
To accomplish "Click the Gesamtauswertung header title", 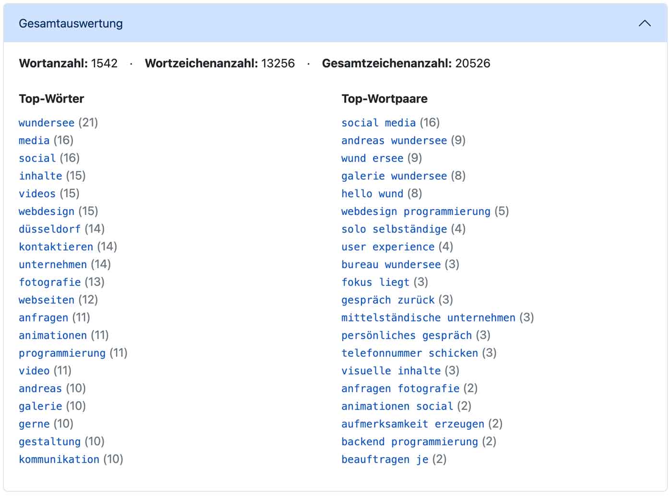I will [71, 24].
